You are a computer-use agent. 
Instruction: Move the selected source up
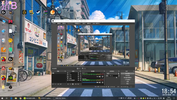click(76, 84)
